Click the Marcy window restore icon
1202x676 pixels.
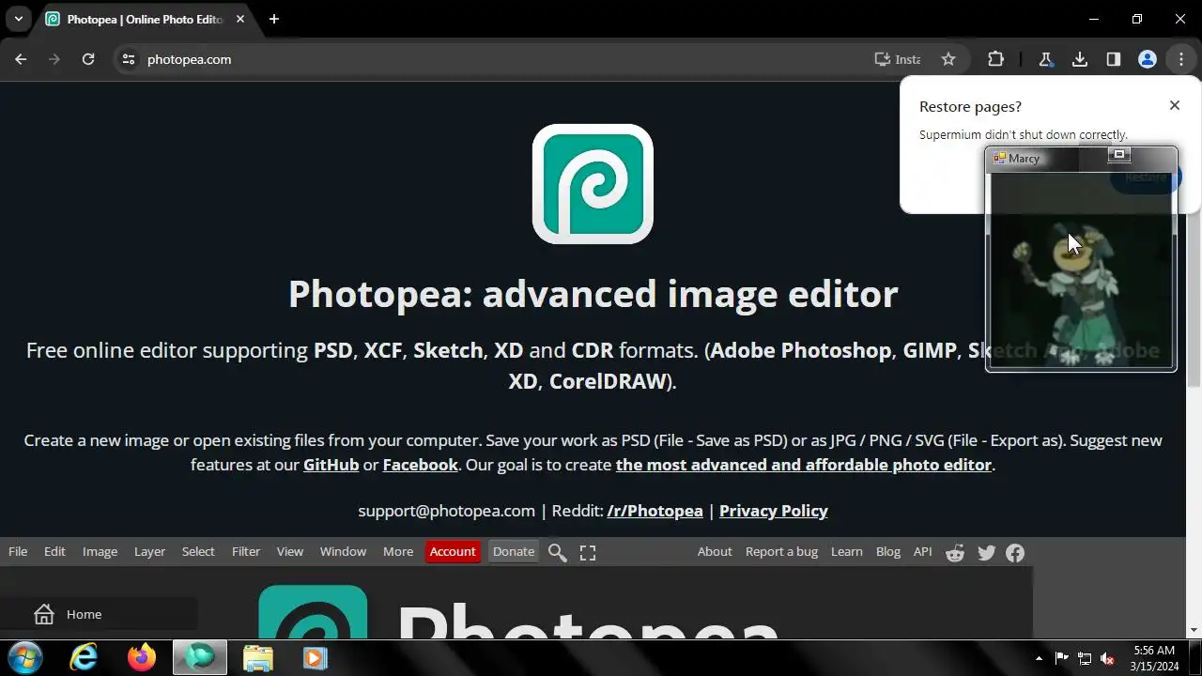1118,155
